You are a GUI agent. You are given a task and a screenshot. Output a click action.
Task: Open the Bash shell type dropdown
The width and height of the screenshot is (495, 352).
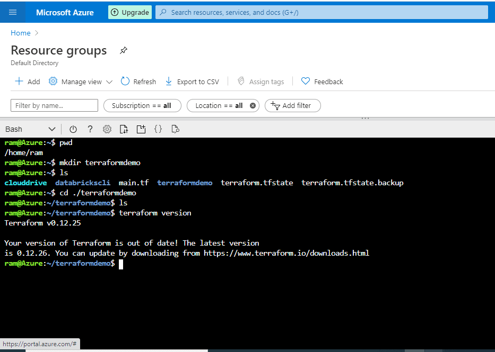(x=30, y=129)
